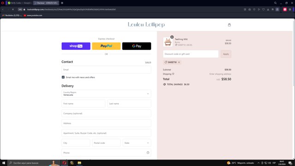The image size is (295, 166).
Task: Open the State dropdown
Action: (137, 143)
